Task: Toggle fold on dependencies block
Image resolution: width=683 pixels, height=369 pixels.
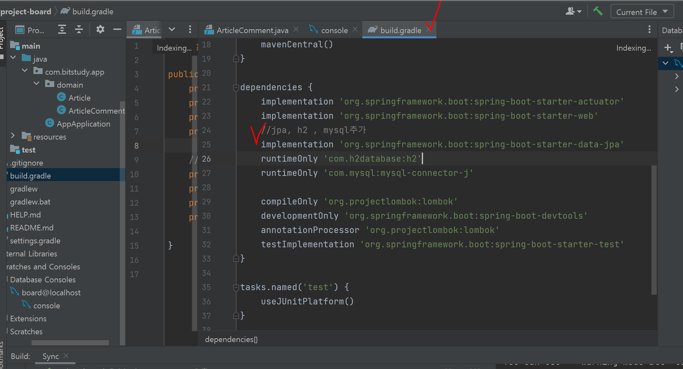Action: click(236, 88)
